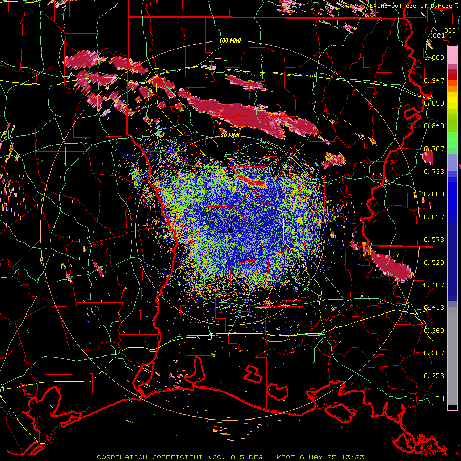Click the Correlation Coefficient KPOE caption text

click(230, 457)
